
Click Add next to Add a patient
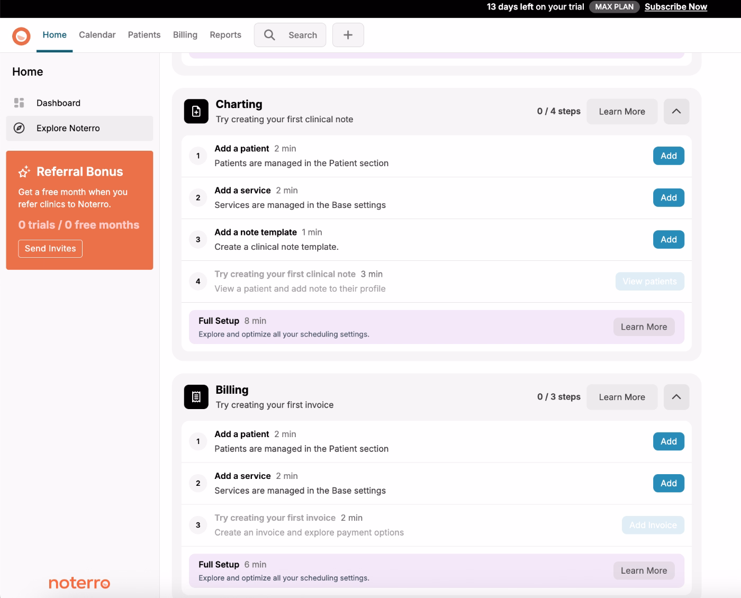tap(668, 156)
